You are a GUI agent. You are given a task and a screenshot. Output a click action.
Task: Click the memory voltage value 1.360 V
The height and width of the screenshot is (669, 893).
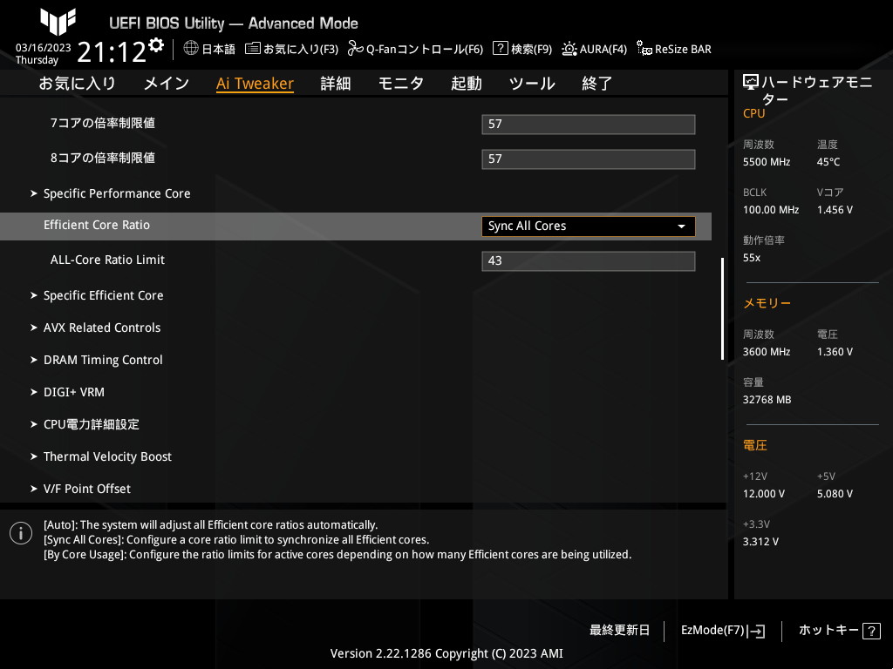835,352
